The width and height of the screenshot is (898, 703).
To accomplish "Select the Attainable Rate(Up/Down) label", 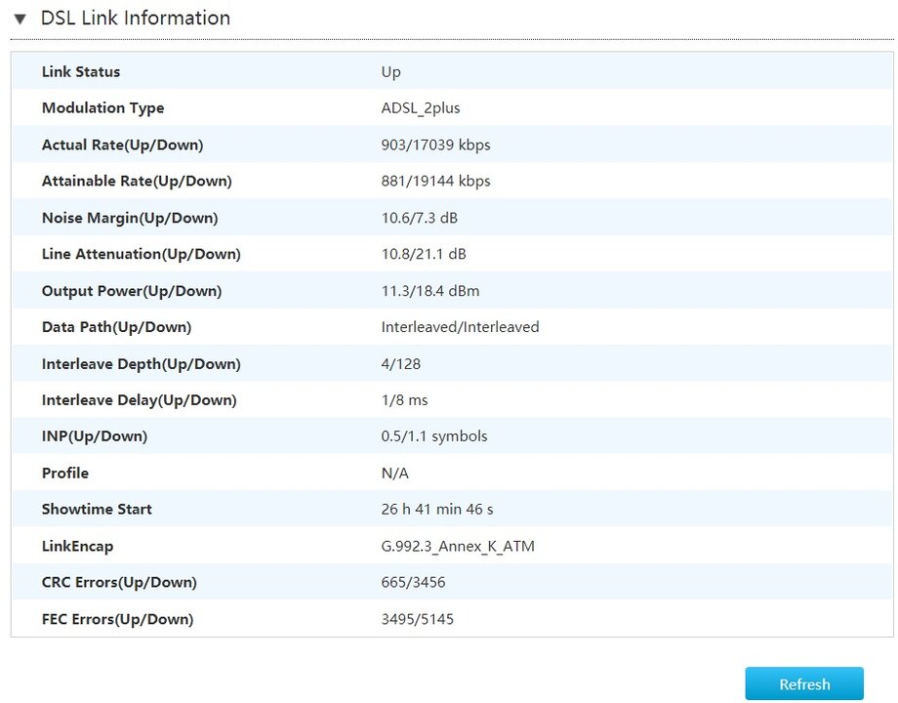I will [x=137, y=182].
